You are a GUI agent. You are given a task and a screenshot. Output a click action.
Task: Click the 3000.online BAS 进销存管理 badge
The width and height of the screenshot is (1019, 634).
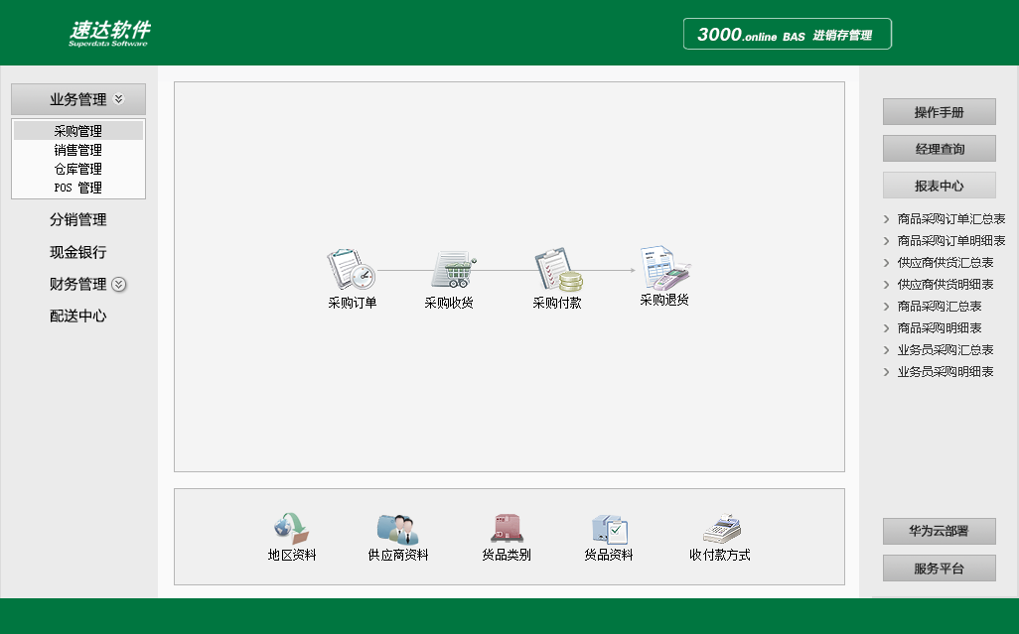pos(787,33)
